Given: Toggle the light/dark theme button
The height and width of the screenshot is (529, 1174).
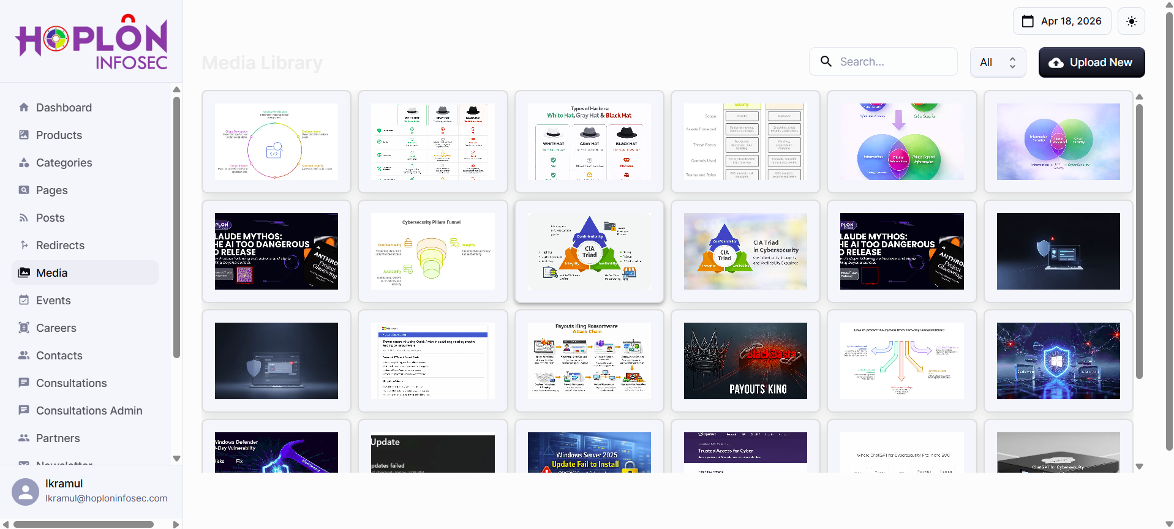Looking at the screenshot, I should 1131,21.
